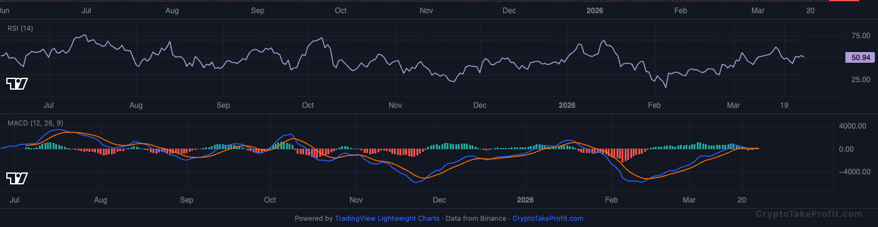The image size is (878, 227).
Task: Click 2026 on the RSI pane time axis
Action: point(567,105)
